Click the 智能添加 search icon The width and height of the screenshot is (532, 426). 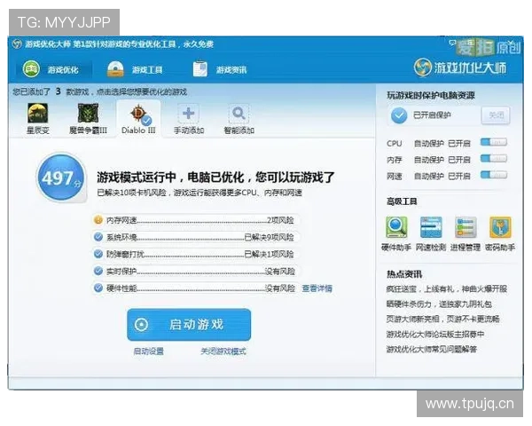239,113
